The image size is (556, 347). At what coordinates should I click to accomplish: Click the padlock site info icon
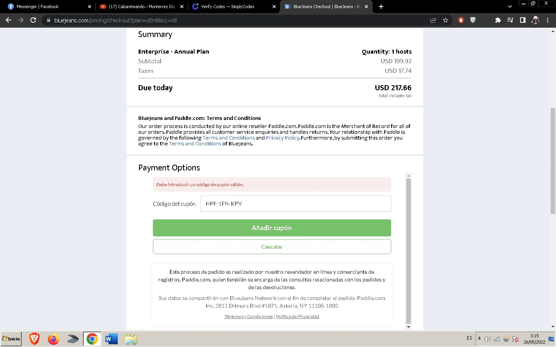click(x=48, y=20)
